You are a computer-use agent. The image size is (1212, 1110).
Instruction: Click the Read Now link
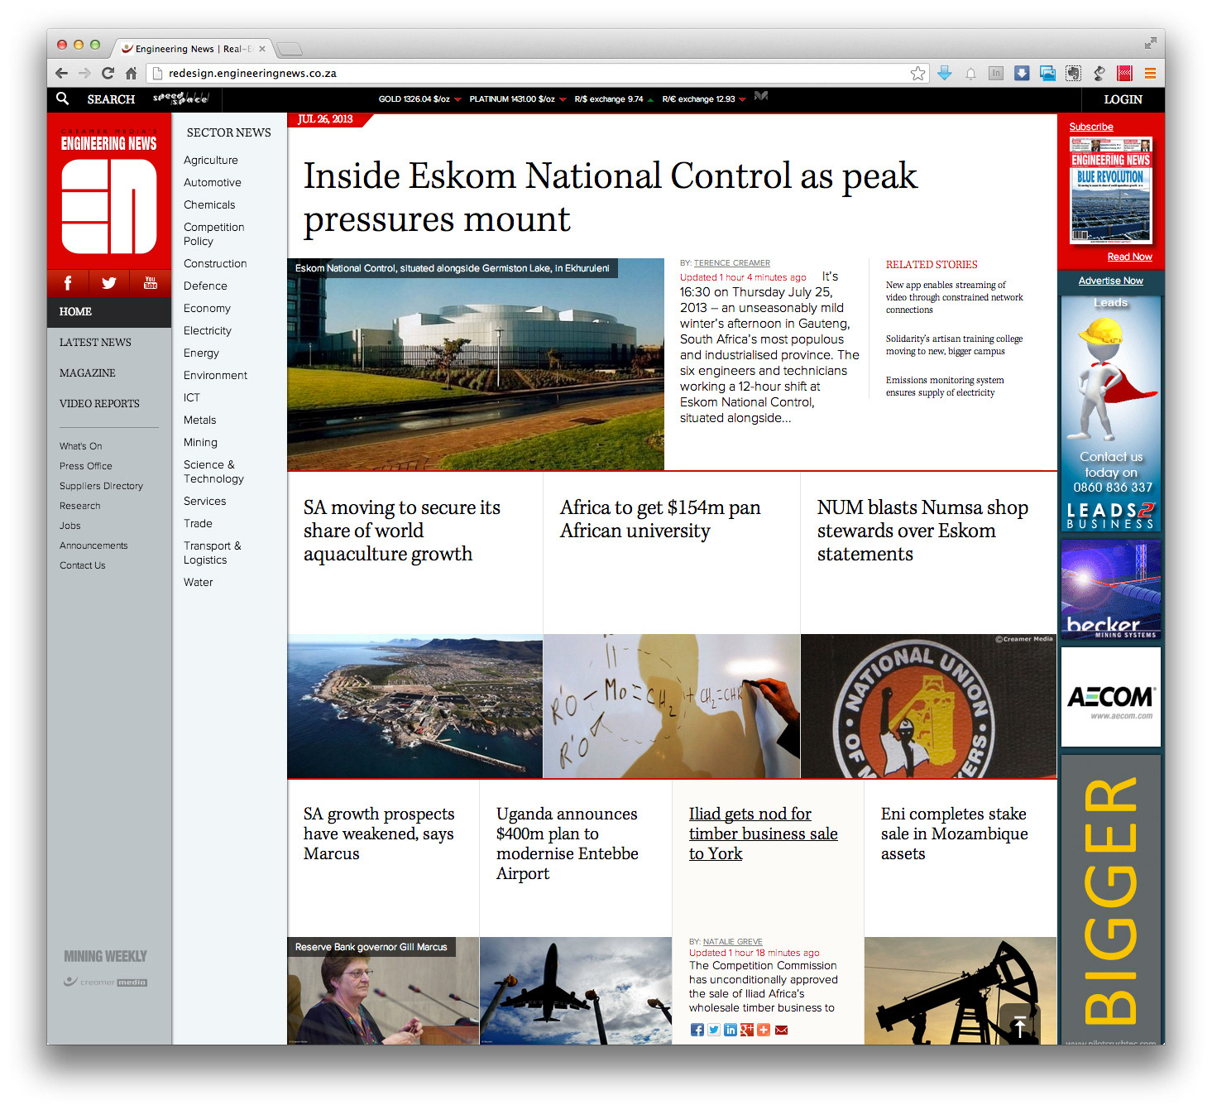(x=1129, y=257)
